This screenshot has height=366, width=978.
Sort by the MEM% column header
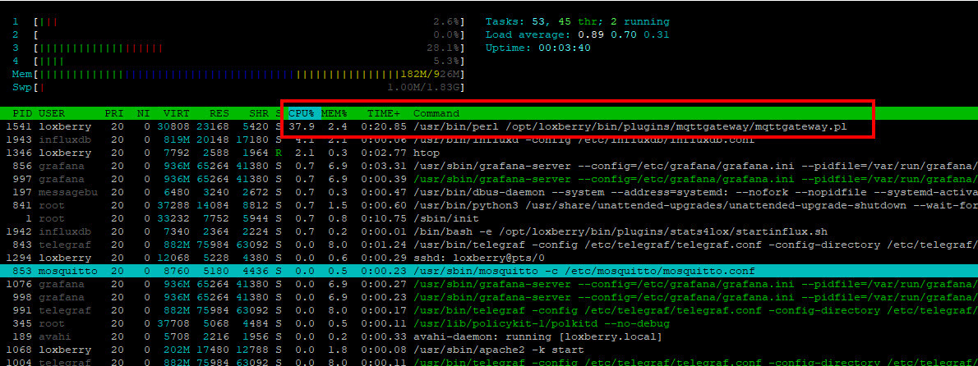[334, 113]
